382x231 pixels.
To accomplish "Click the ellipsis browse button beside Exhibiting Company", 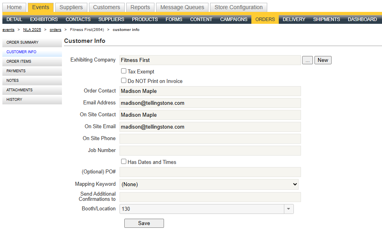I will pos(307,60).
